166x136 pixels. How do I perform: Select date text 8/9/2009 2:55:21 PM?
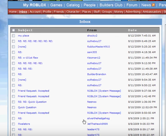[x=141, y=118]
